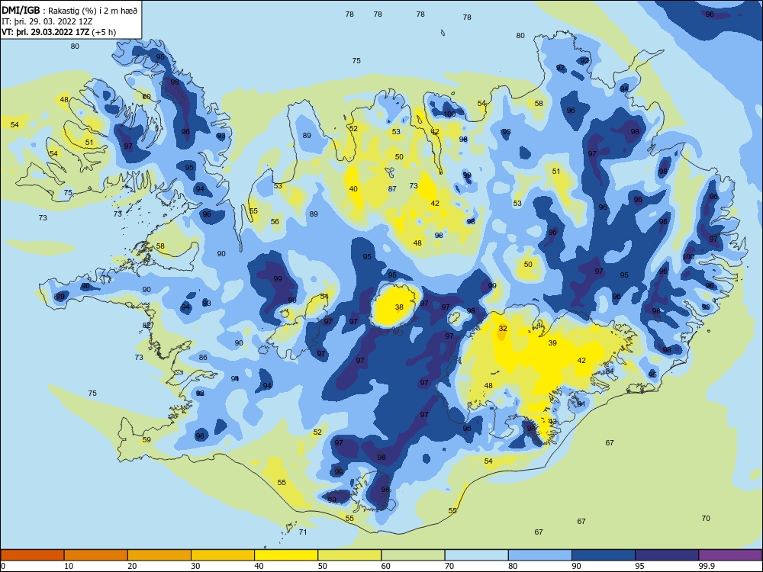Click the 50–60 pale yellow legend swatch

349,555
